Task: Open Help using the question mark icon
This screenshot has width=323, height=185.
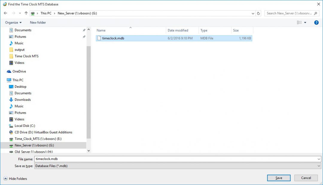Action: 316,22
